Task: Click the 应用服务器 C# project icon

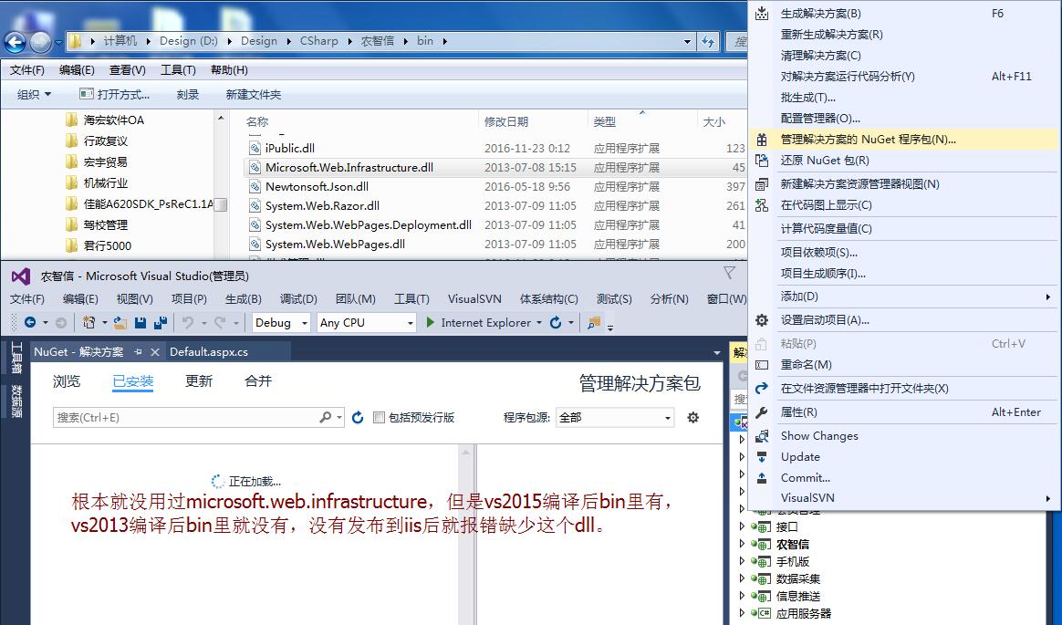Action: [764, 613]
